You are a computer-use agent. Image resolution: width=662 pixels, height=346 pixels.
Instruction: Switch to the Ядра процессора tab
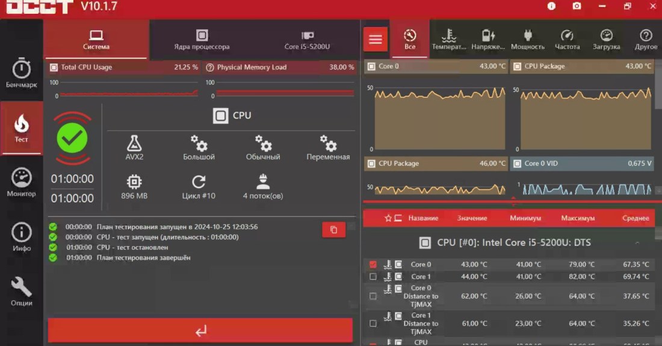[x=202, y=40]
